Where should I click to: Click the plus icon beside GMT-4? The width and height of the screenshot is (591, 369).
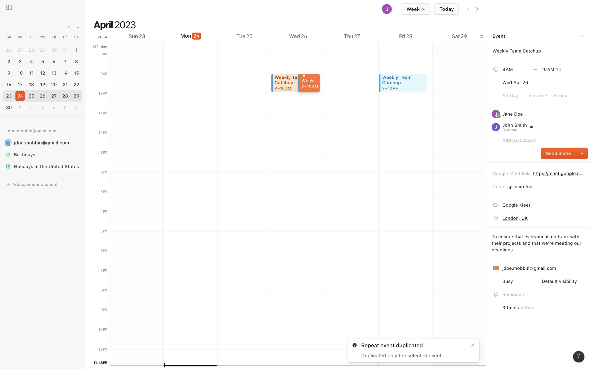(x=89, y=37)
